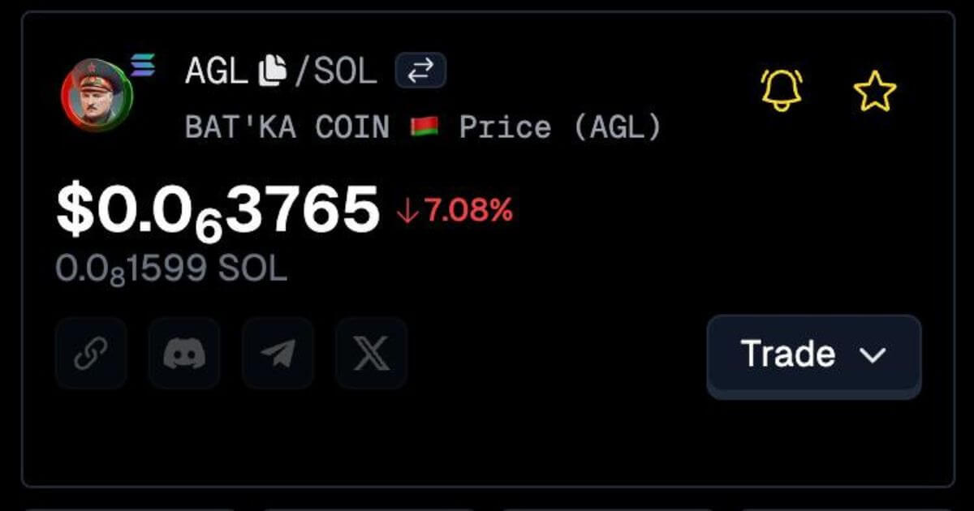Open the token's Telegram channel
Image resolution: width=974 pixels, height=511 pixels.
pos(276,354)
